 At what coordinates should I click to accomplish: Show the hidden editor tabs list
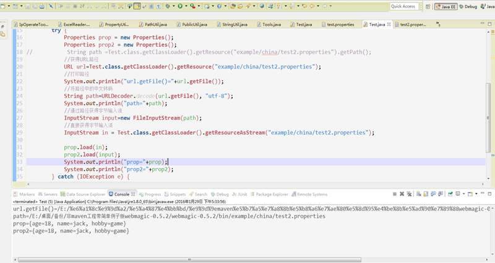438,24
